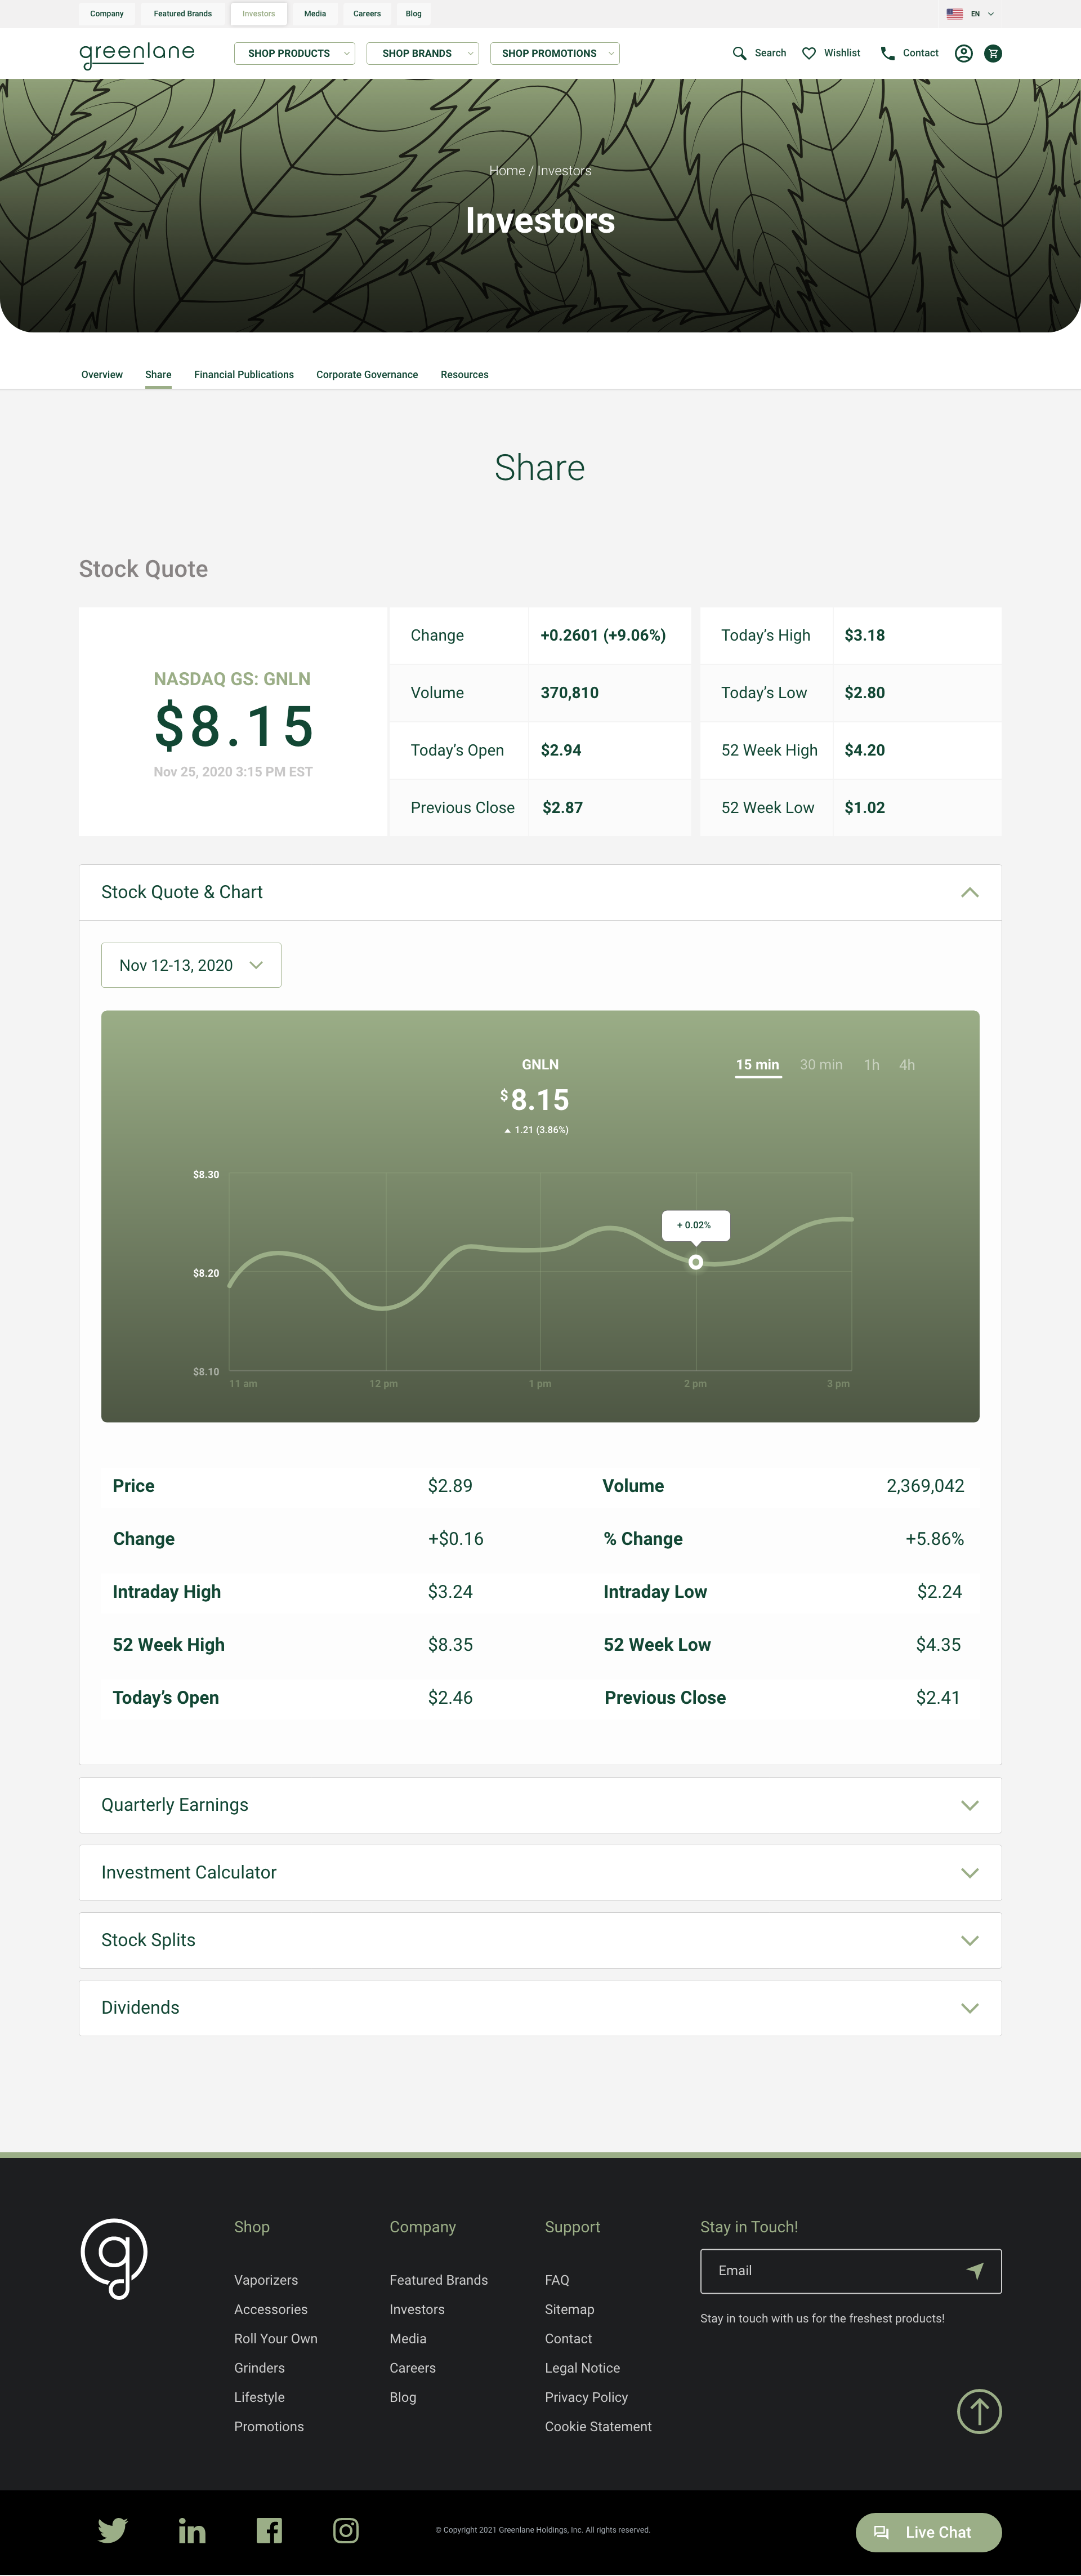1081x2576 pixels.
Task: Open footer Sitemap link
Action: point(569,2310)
